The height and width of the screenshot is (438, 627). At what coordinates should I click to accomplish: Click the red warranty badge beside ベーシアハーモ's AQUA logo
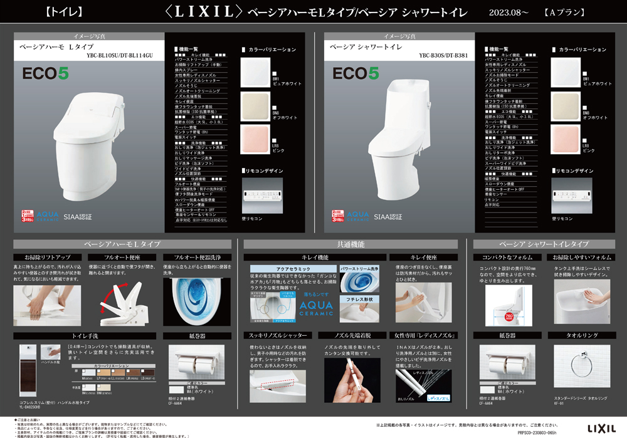click(x=28, y=216)
